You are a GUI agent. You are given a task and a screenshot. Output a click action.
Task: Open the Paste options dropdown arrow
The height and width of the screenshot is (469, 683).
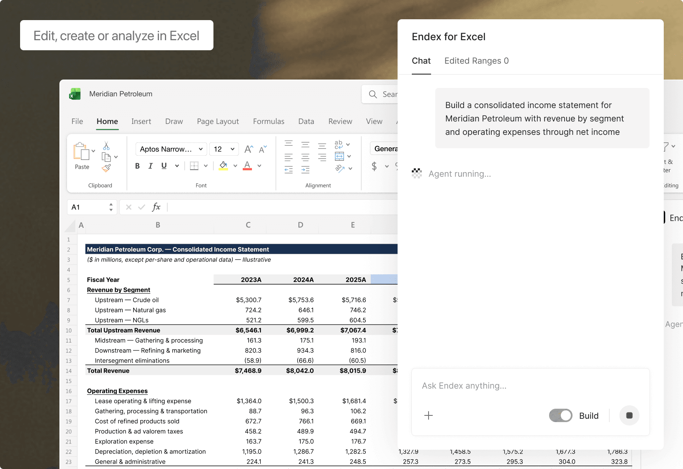coord(93,151)
